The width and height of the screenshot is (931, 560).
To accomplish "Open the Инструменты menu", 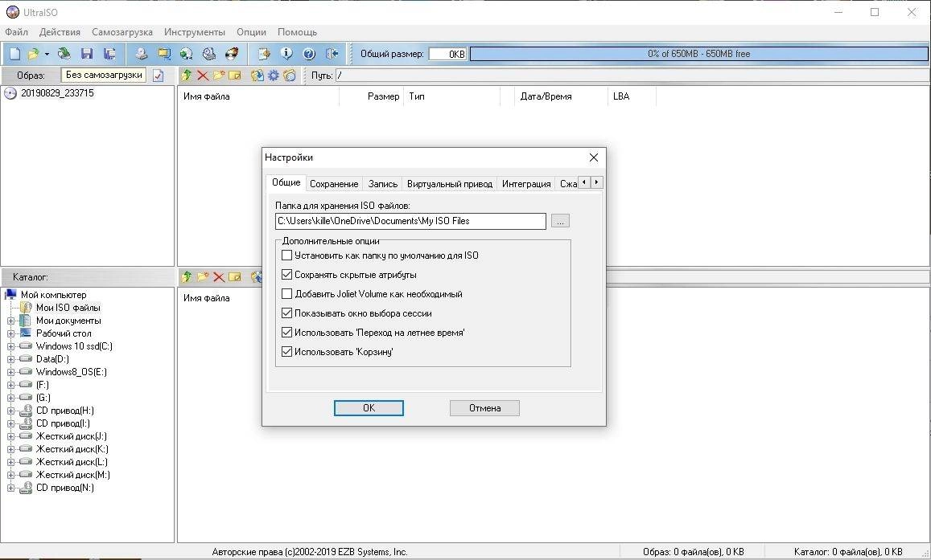I will (x=194, y=32).
